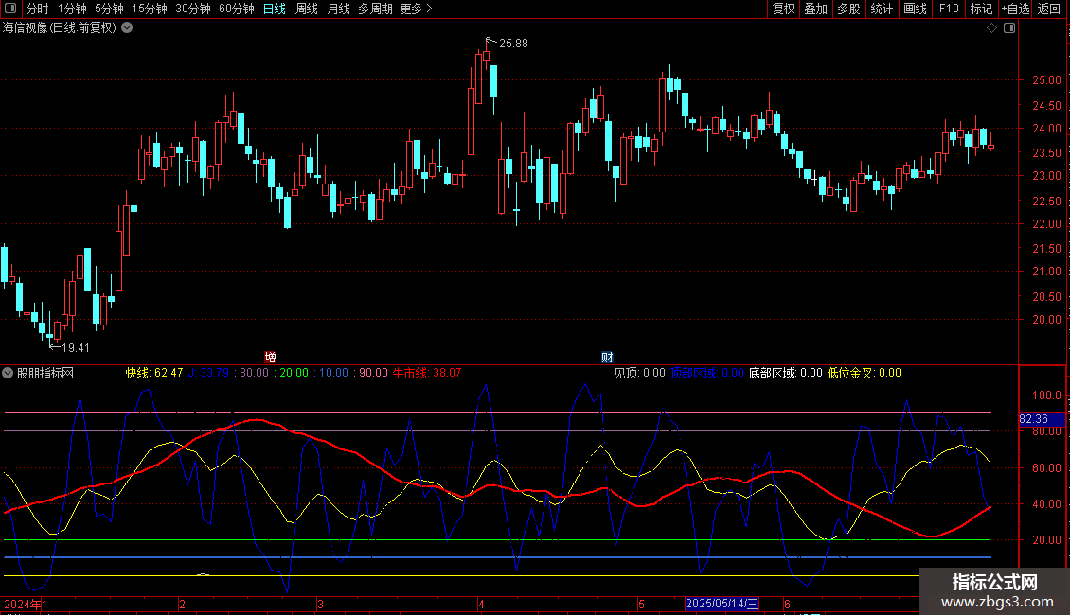Viewport: 1070px width, 615px height.
Task: Open the 多周期 multi-period view
Action: (375, 9)
